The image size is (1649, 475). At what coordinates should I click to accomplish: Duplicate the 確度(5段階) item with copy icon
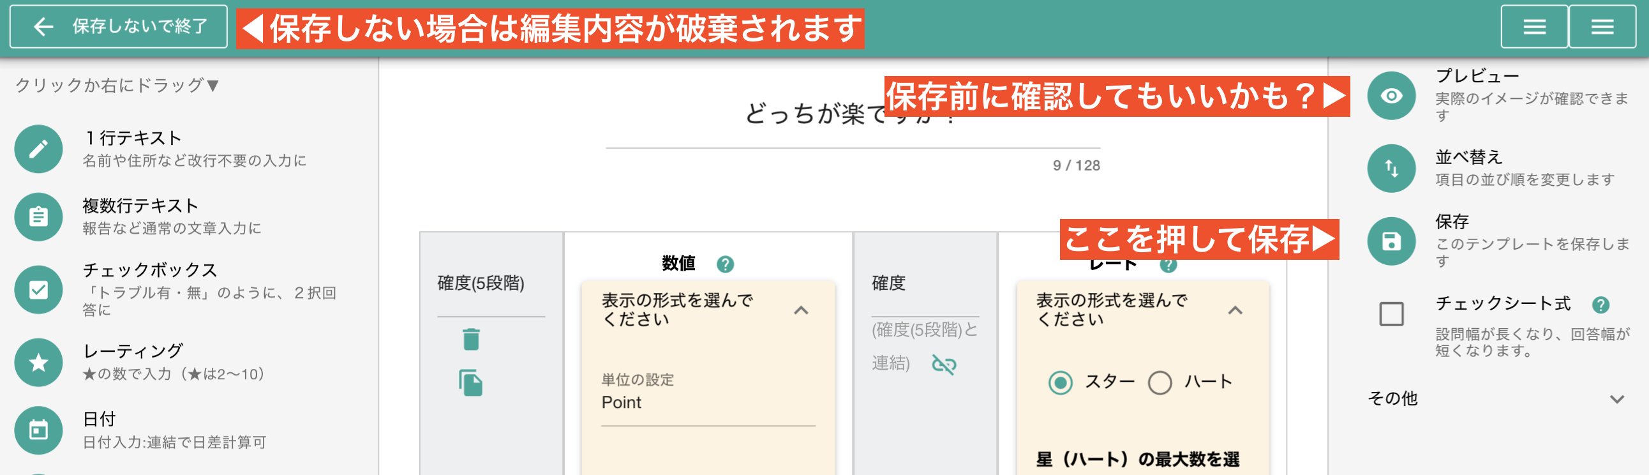[x=470, y=383]
